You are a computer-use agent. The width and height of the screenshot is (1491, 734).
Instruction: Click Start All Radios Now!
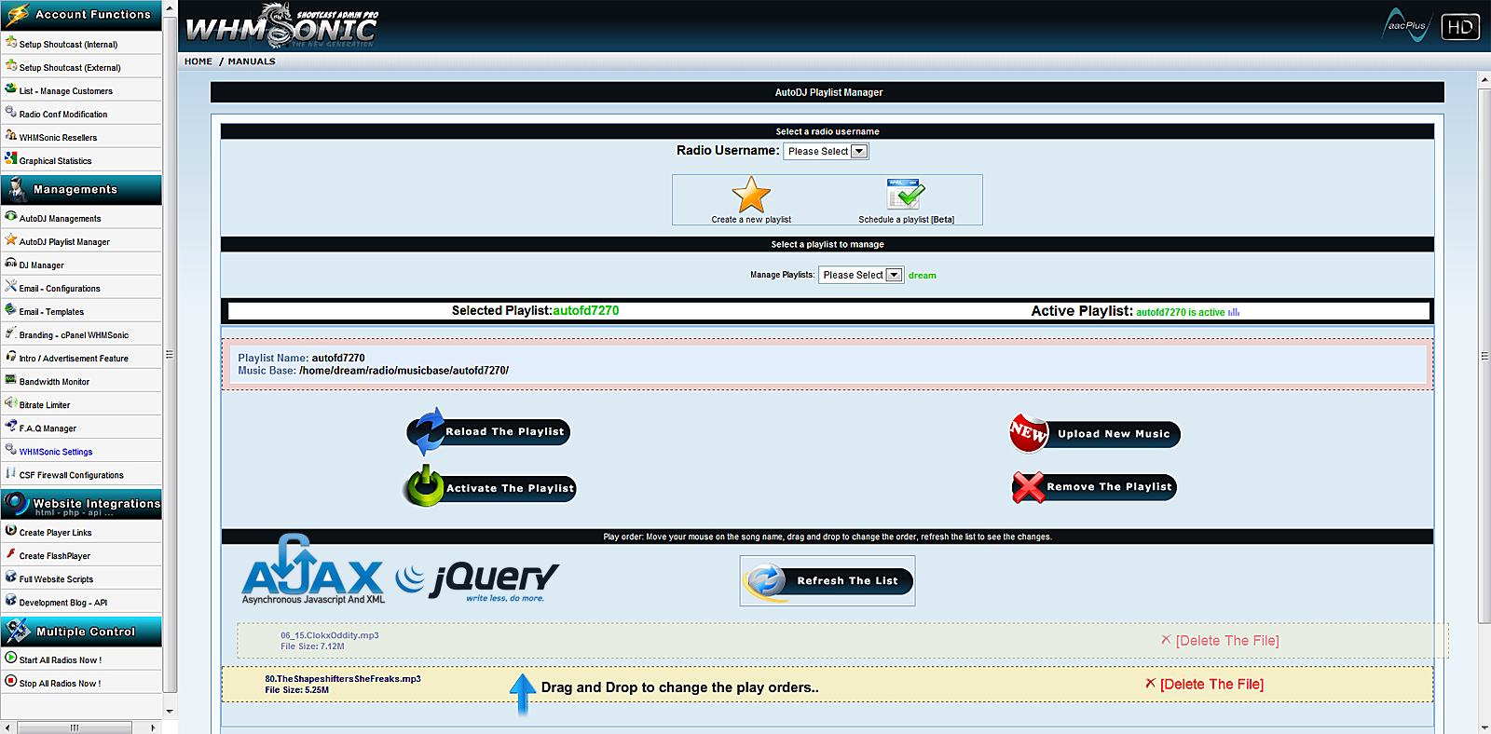coord(60,660)
